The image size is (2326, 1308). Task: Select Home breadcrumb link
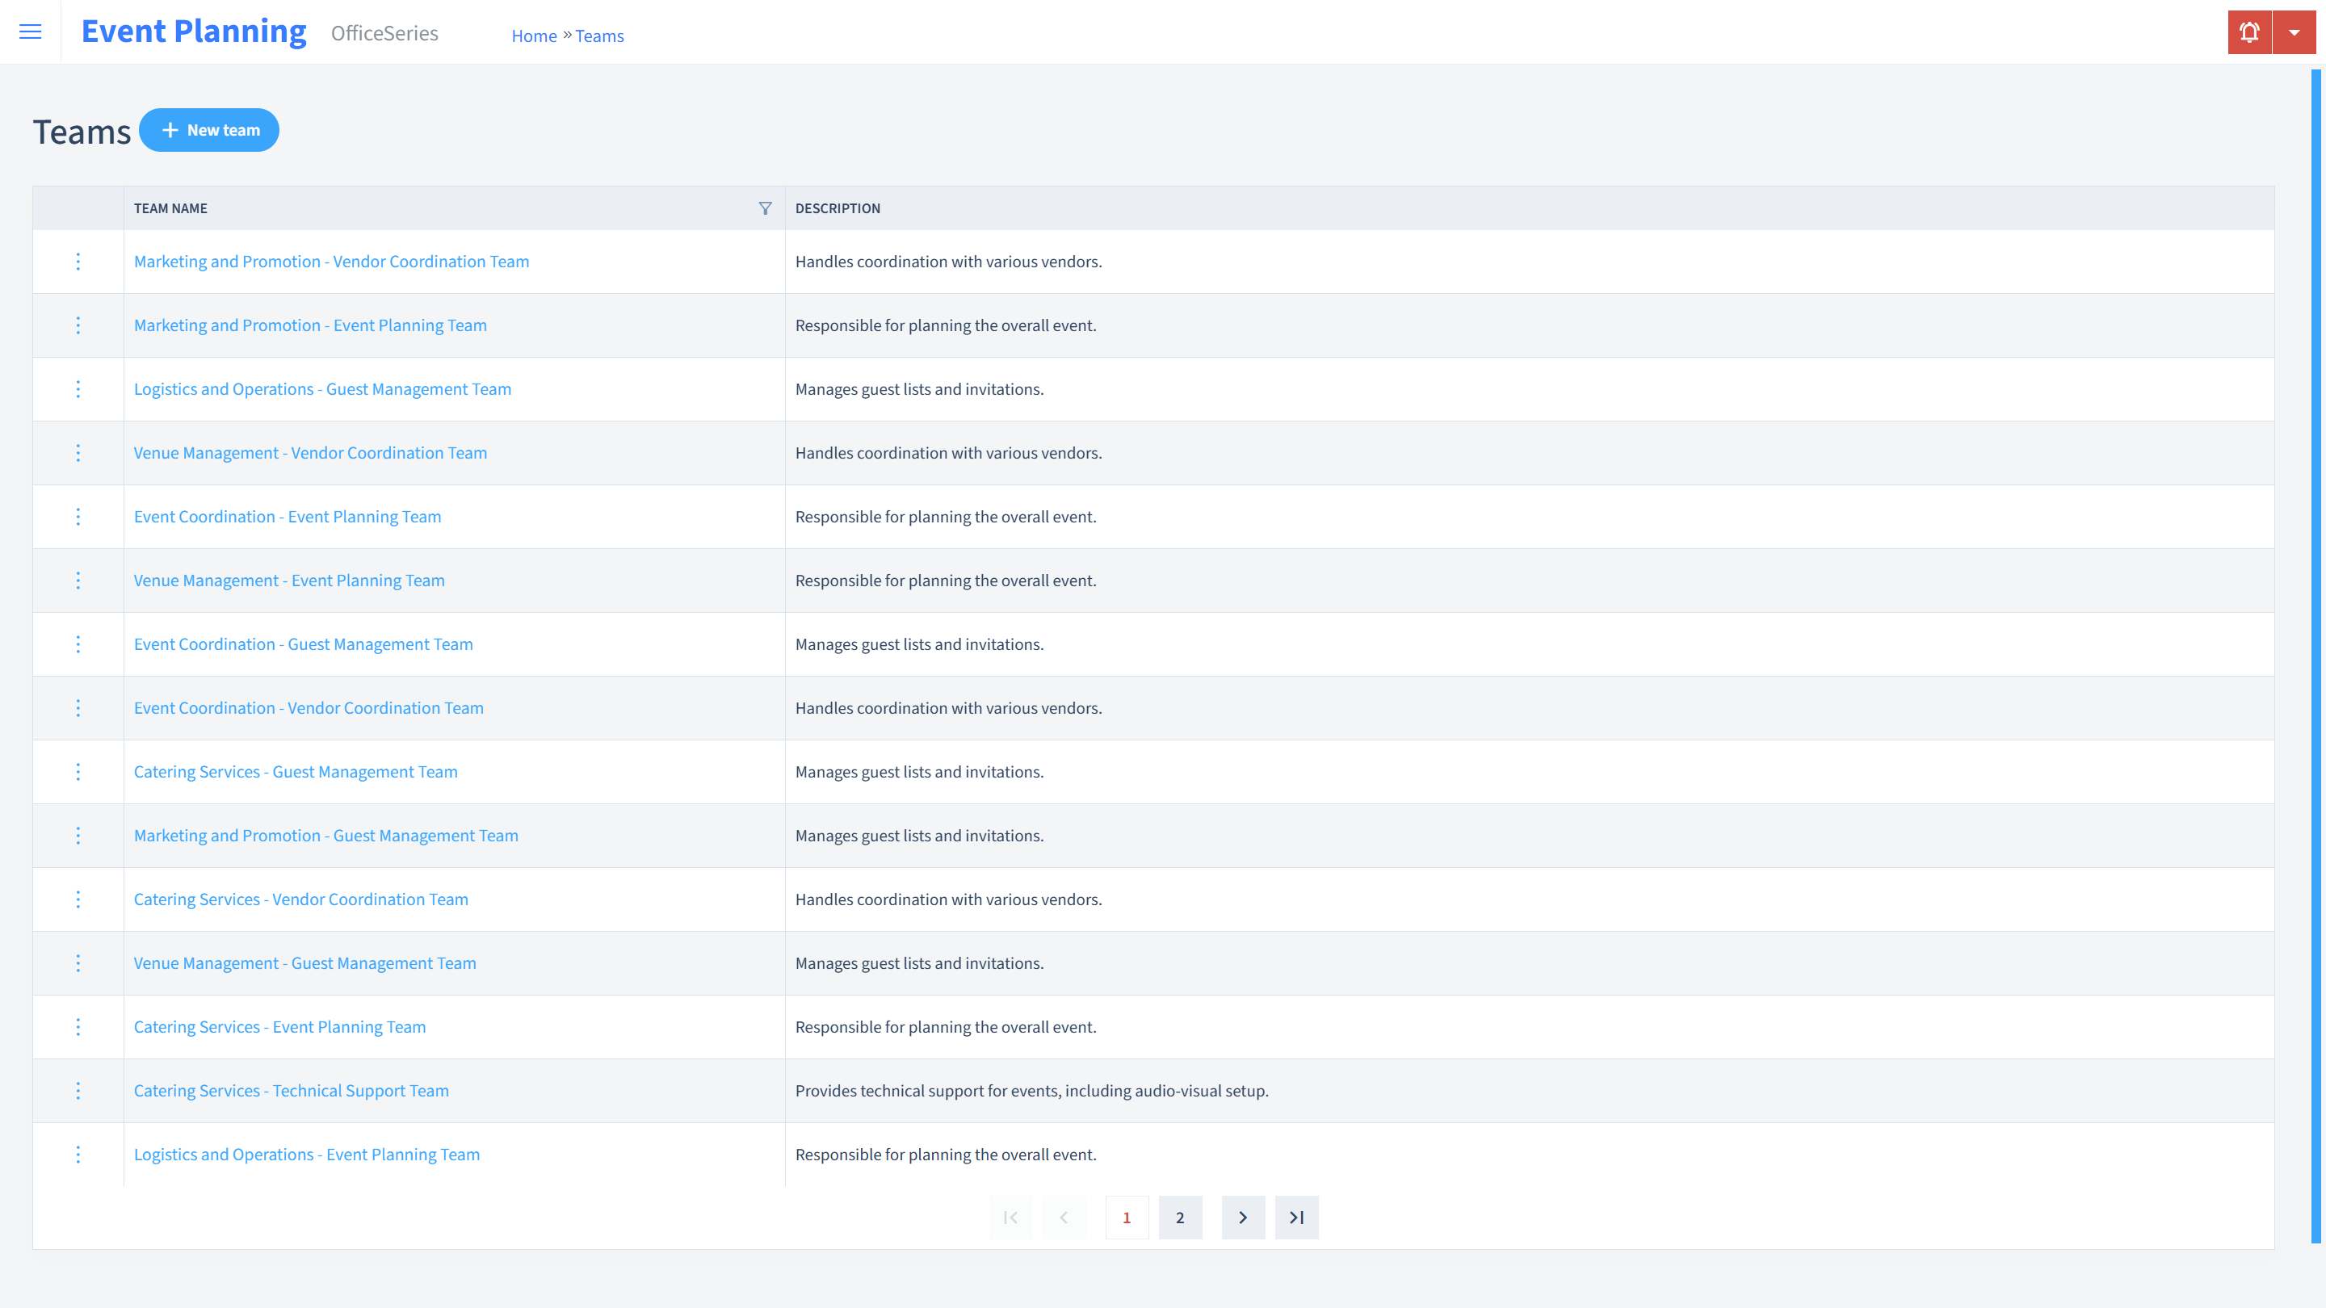pos(534,36)
